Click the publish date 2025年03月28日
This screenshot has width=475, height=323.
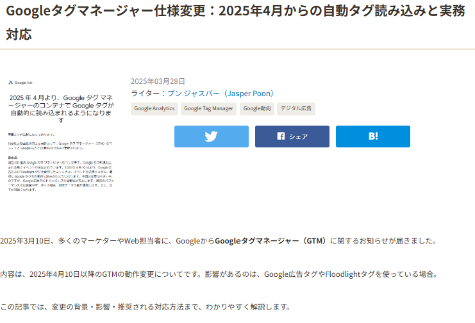[x=158, y=81]
